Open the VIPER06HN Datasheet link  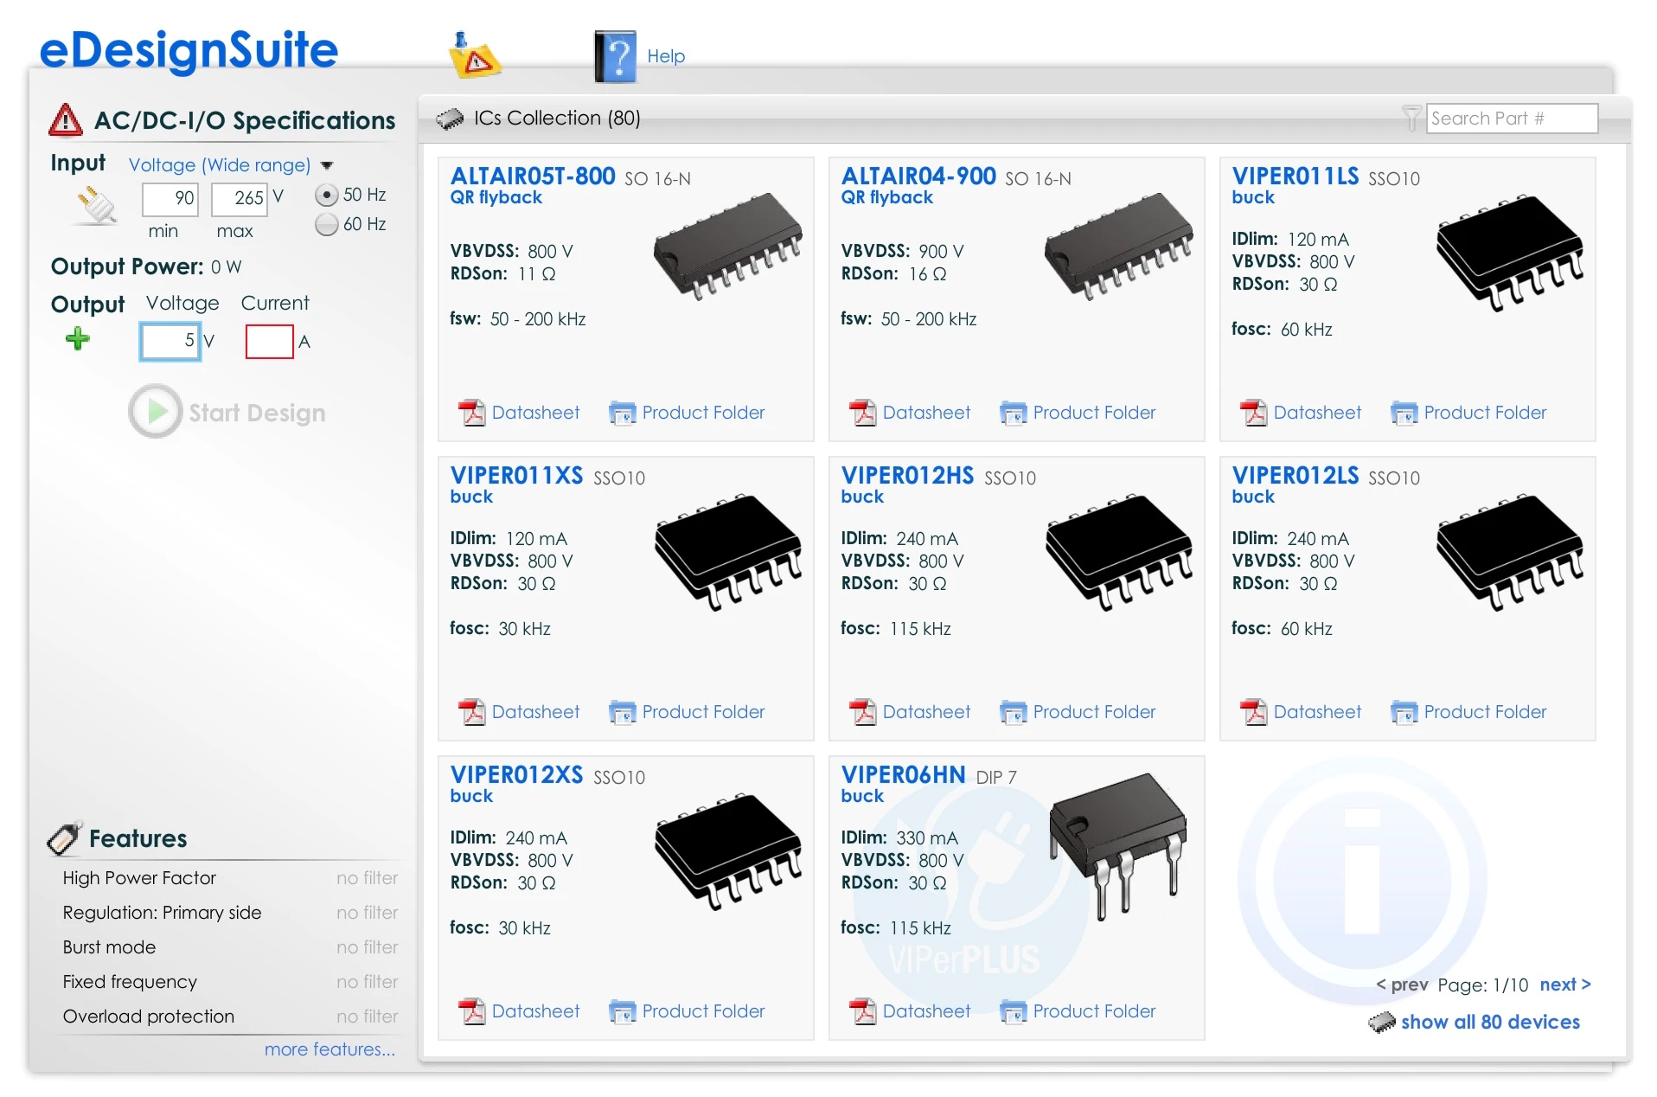coord(926,1011)
